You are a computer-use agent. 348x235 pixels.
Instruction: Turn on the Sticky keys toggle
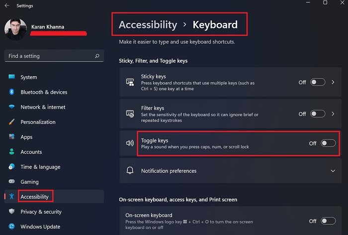(x=318, y=82)
